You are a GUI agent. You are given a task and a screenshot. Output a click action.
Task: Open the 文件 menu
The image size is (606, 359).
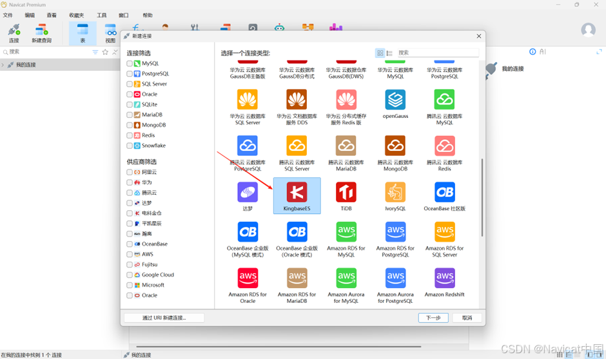(8, 15)
